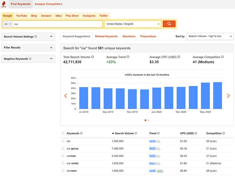Viewport: 235px width, 176px height.
Task: Click the flame logo icon
Action: (4, 4)
